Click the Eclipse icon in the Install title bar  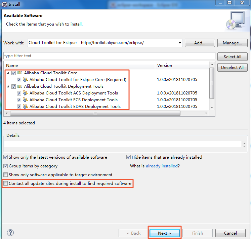point(4,3)
